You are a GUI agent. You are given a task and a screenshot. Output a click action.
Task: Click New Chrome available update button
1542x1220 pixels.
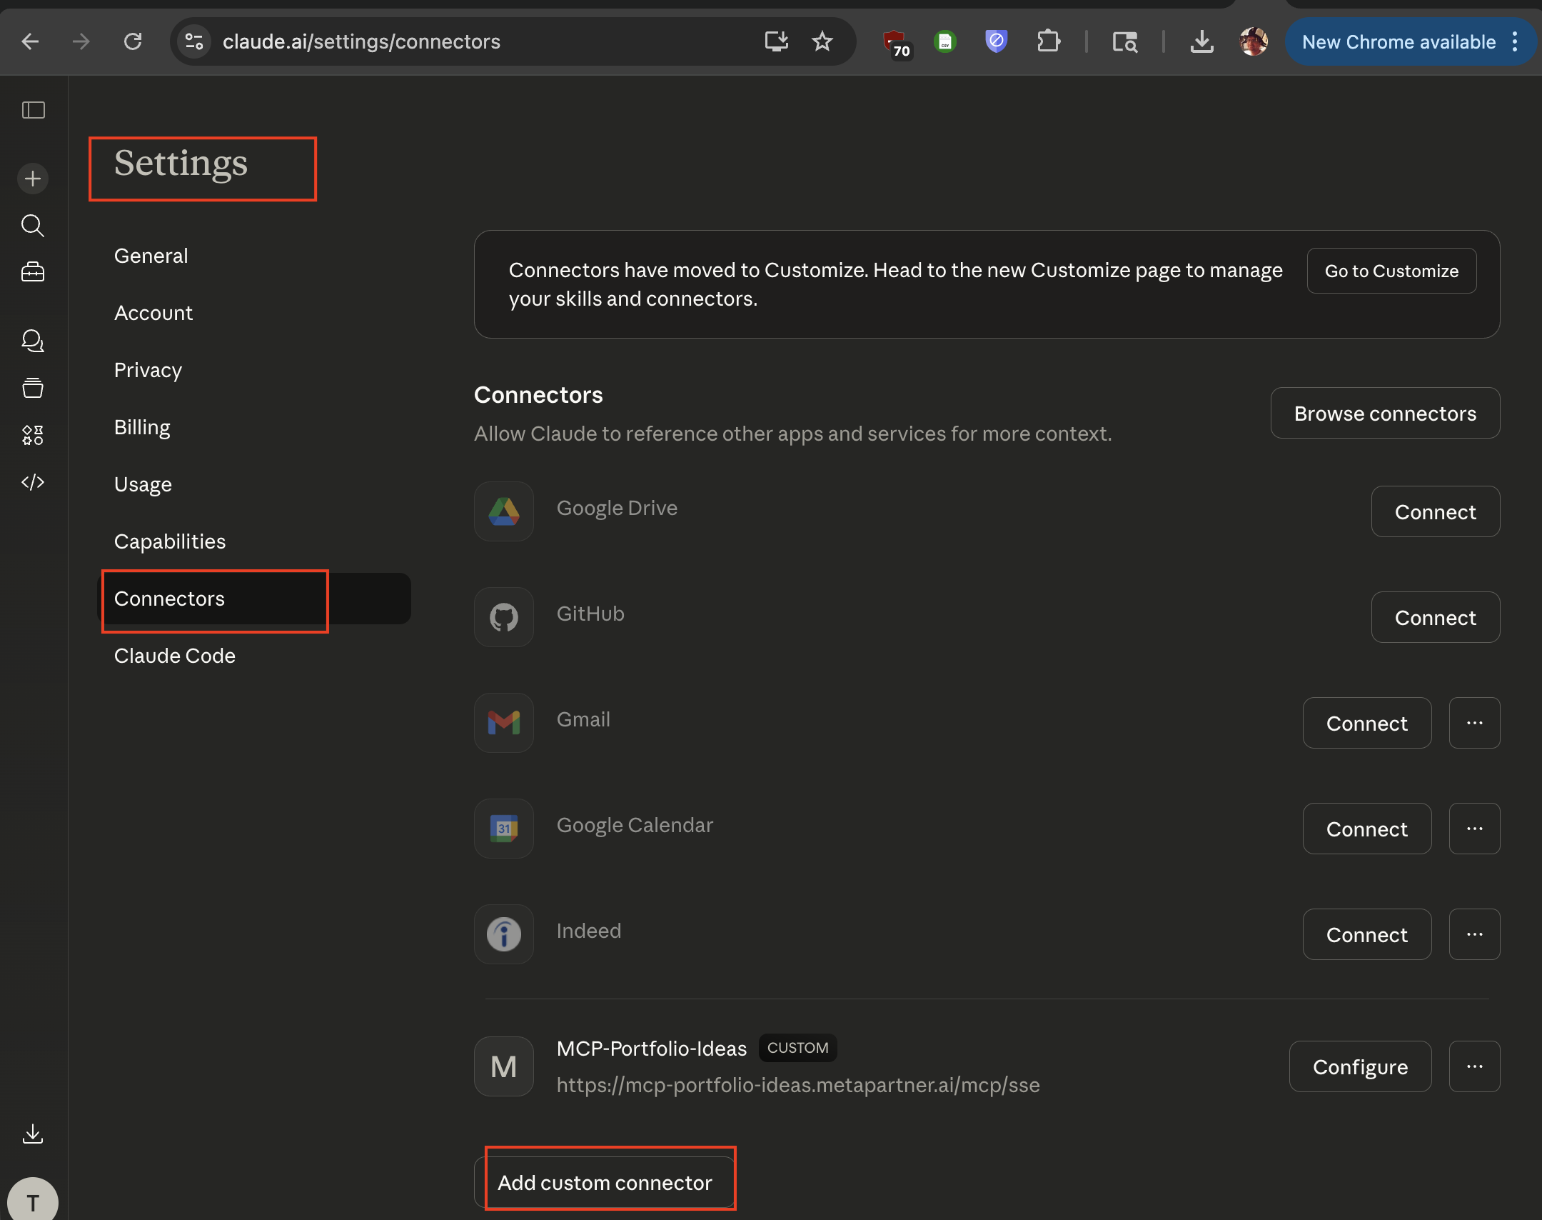tap(1410, 41)
